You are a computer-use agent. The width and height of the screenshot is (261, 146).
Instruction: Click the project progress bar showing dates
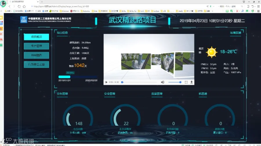[x=78, y=77]
